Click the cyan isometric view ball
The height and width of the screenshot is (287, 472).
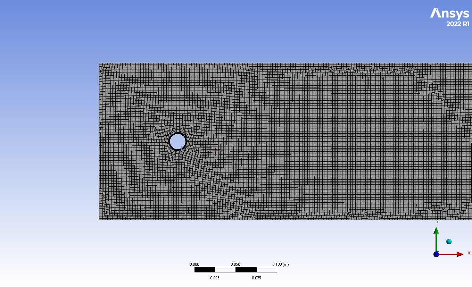pyautogui.click(x=449, y=242)
